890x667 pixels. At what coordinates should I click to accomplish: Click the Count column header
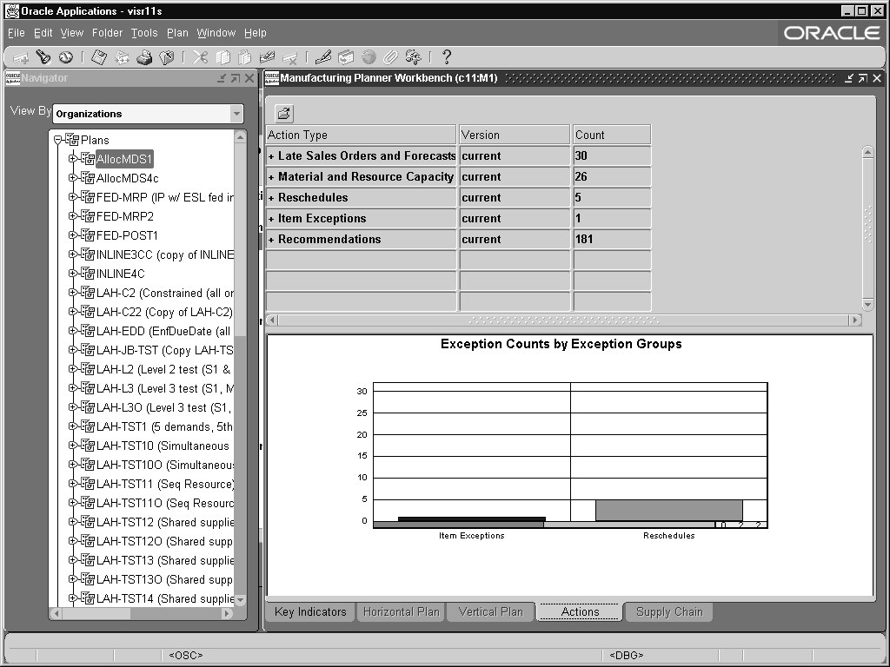(x=612, y=135)
